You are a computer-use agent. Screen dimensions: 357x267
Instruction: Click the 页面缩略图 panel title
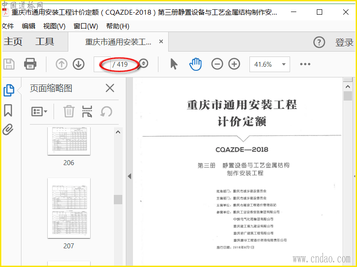coord(51,88)
